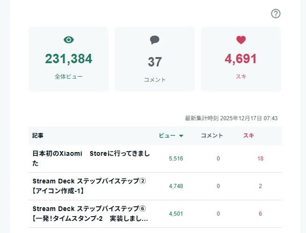Select the 37 comments summary card

click(155, 59)
